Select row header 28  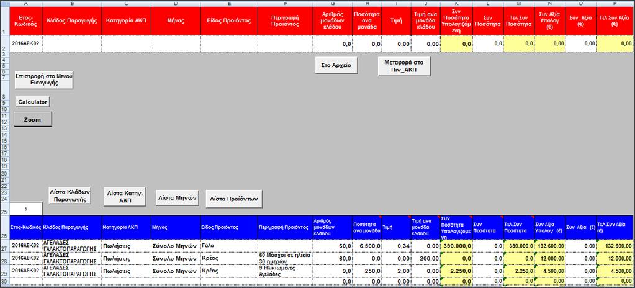point(5,258)
